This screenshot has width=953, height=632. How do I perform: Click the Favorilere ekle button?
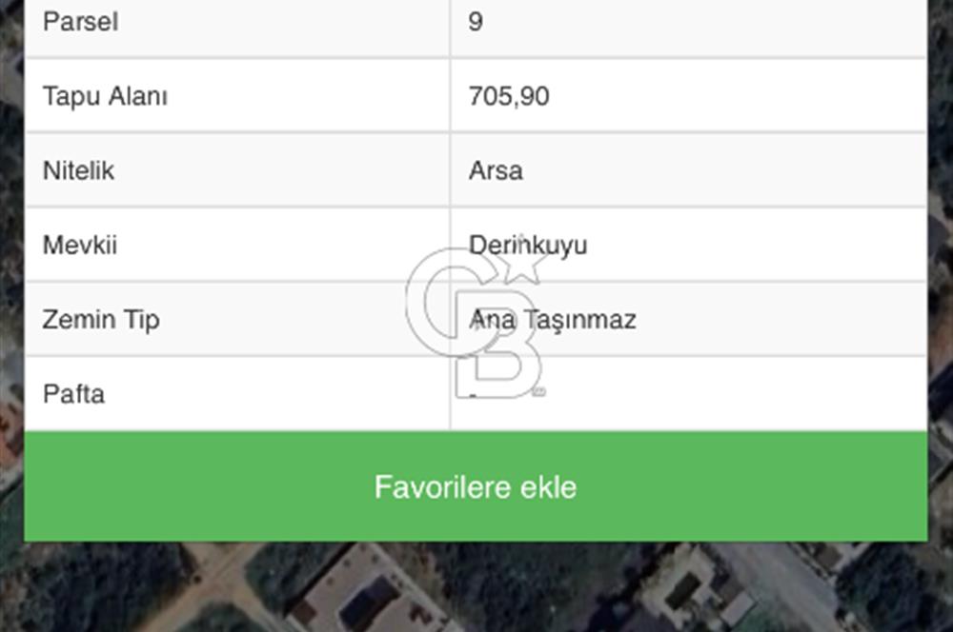[x=476, y=486]
